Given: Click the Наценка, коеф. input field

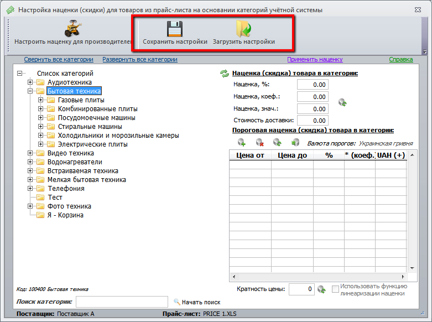Looking at the screenshot, I should (x=313, y=97).
